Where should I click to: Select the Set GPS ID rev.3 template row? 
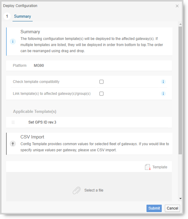[89, 122]
